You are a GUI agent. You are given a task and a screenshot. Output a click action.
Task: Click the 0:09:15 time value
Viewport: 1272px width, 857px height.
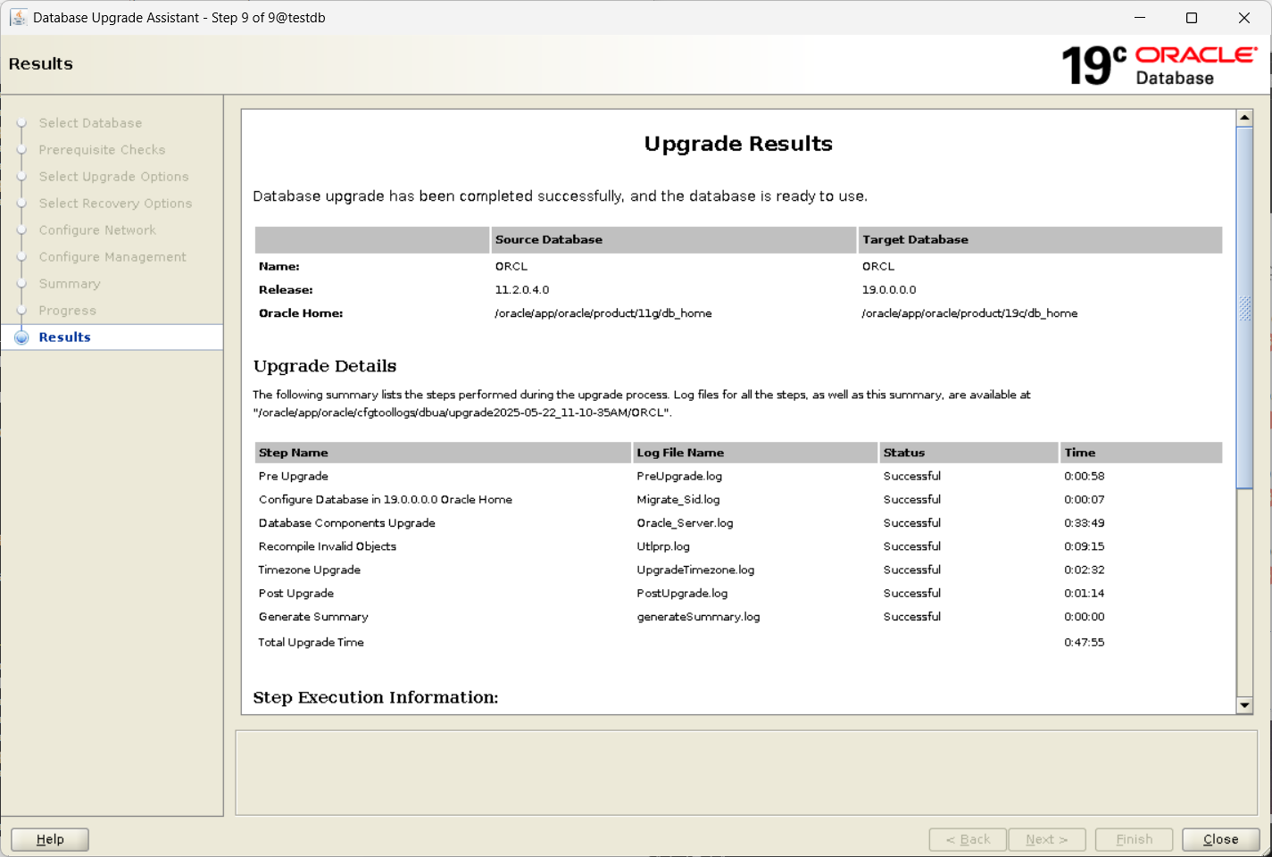click(x=1084, y=546)
